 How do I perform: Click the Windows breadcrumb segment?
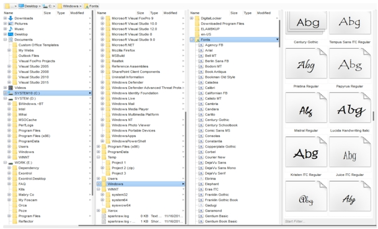[x=69, y=6]
